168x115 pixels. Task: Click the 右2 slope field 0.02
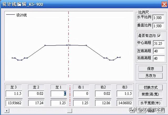click(x=103, y=94)
